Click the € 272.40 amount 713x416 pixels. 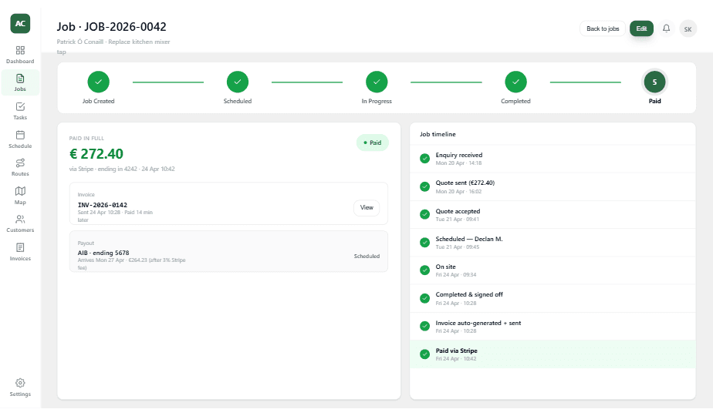coord(96,154)
